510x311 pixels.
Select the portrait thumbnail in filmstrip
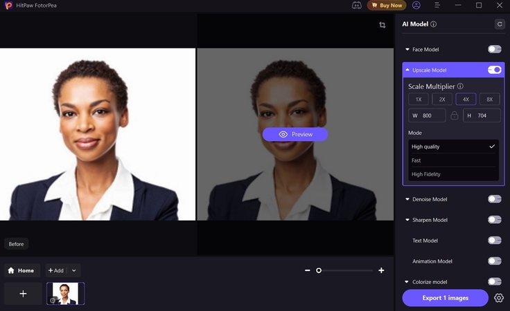tap(65, 294)
